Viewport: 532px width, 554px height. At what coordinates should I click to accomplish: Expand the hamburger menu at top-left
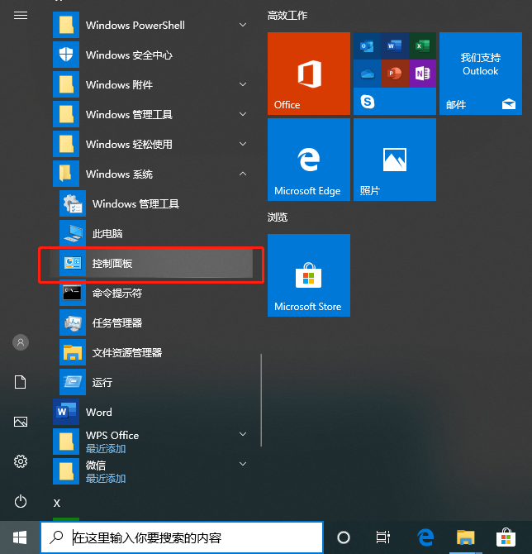tap(21, 16)
